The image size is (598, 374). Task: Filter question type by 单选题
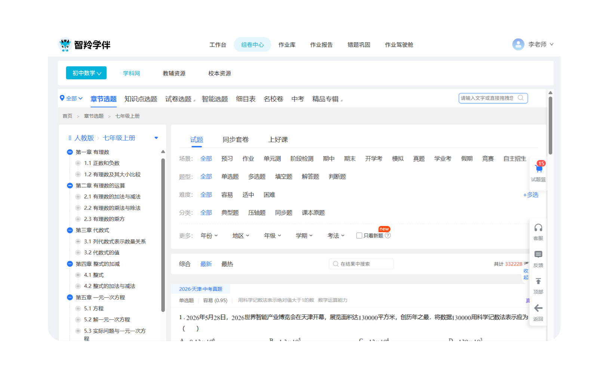(x=230, y=177)
